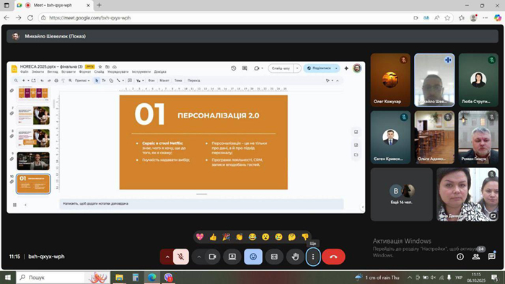Open meeting details info icon
505x284 pixels.
[460, 257]
